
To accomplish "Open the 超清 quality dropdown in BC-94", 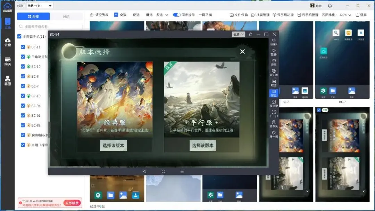I will pos(239,34).
